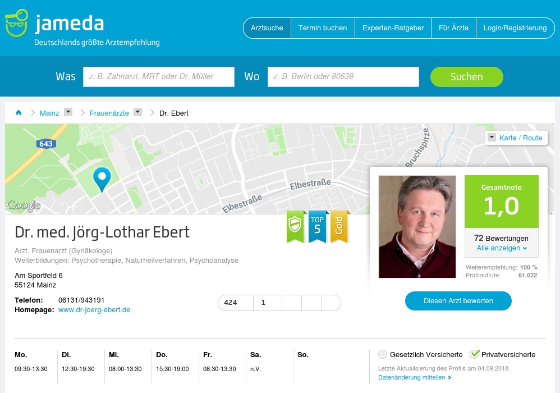Enable the Gesetzlich Versicherte option

tap(383, 354)
